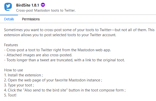Image resolution: width=156 pixels, height=101 pixels.
Task: Select the Details tab
Action: 9,19
